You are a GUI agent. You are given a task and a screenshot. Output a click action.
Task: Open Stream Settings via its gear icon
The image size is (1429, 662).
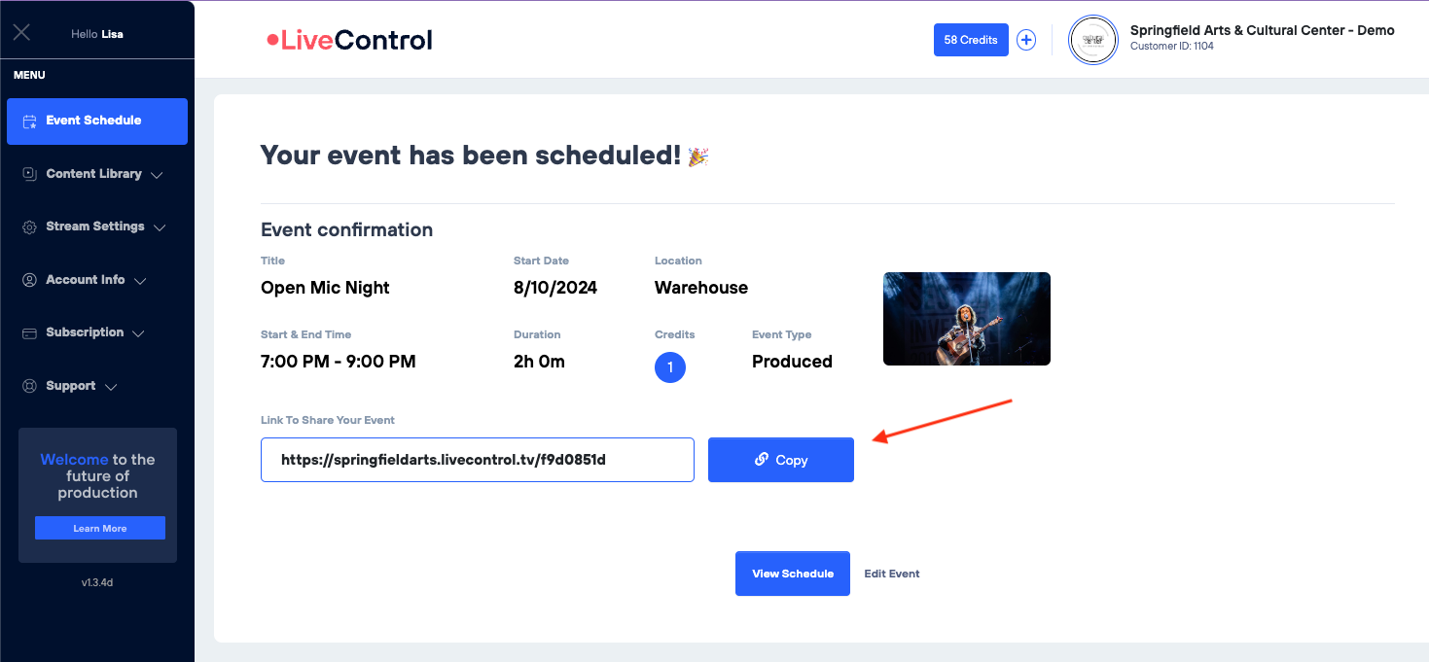coord(28,226)
